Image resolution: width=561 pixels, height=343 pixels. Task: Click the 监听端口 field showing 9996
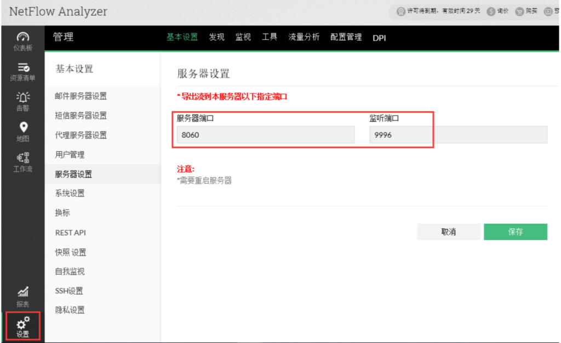click(459, 135)
